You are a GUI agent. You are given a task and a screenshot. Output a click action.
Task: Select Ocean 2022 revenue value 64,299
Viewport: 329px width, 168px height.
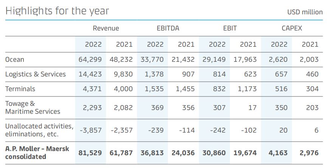(90, 60)
